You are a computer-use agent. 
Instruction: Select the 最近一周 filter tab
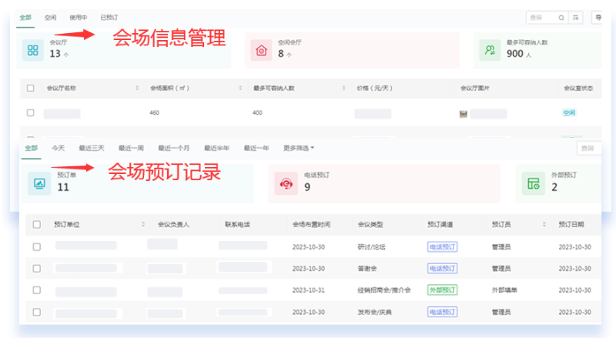[x=130, y=148]
